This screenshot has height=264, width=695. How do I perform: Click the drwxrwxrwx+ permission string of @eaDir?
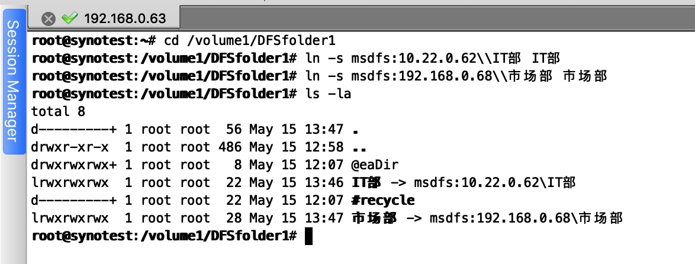click(x=73, y=165)
